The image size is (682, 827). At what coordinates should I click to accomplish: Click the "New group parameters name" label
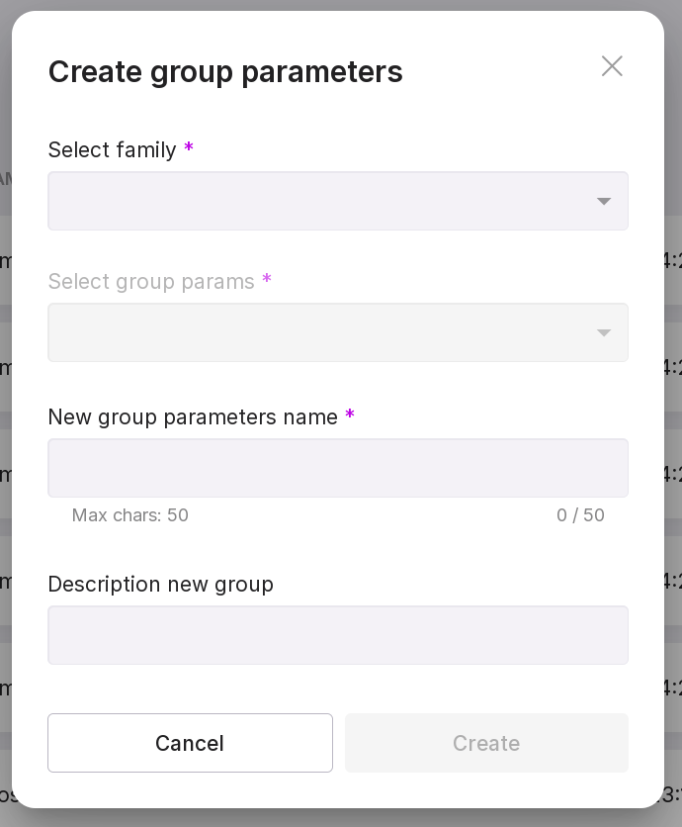[193, 417]
